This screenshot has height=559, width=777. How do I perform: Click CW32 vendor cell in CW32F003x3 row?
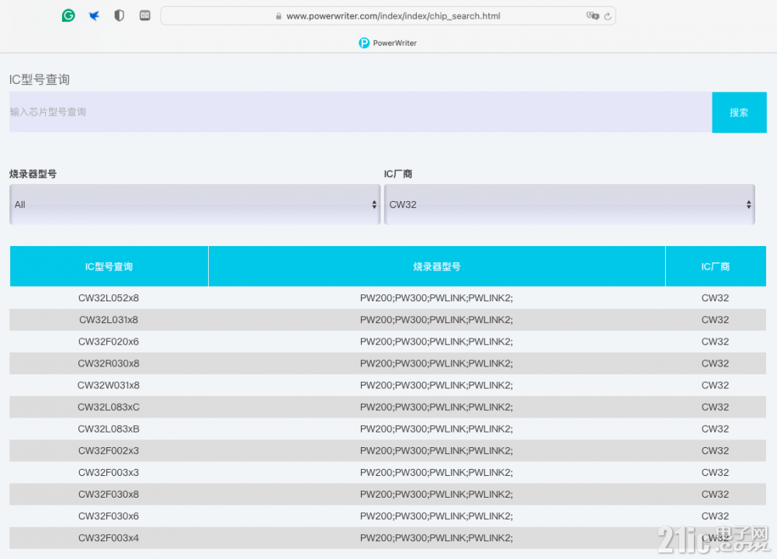tap(715, 472)
